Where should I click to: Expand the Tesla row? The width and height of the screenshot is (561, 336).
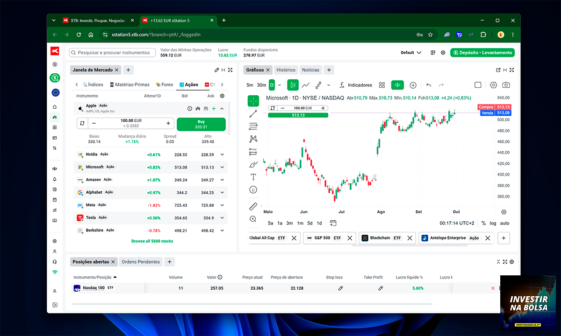(222, 218)
